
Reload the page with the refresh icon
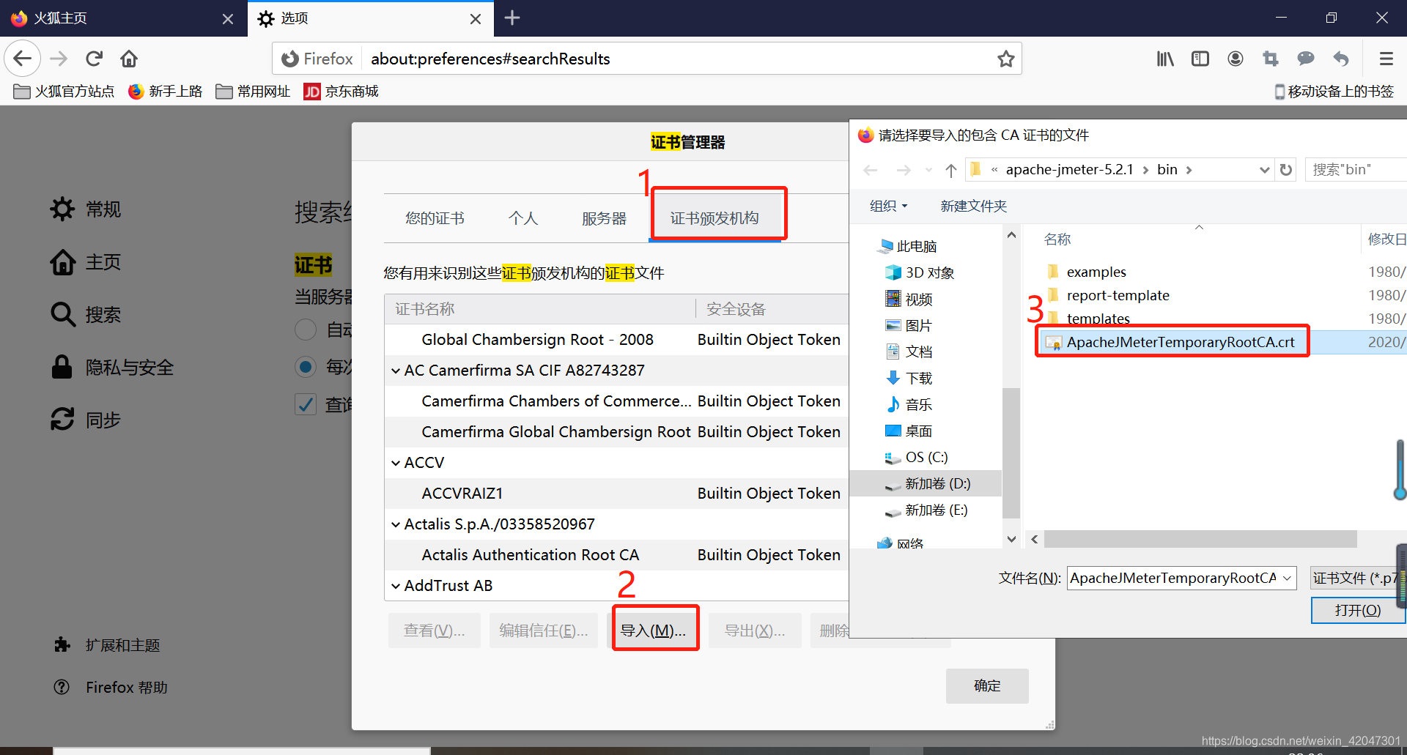tap(94, 59)
